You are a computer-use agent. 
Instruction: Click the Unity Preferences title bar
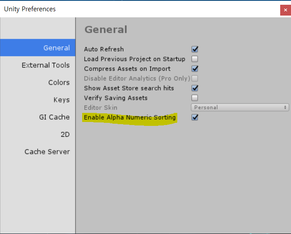click(139, 9)
